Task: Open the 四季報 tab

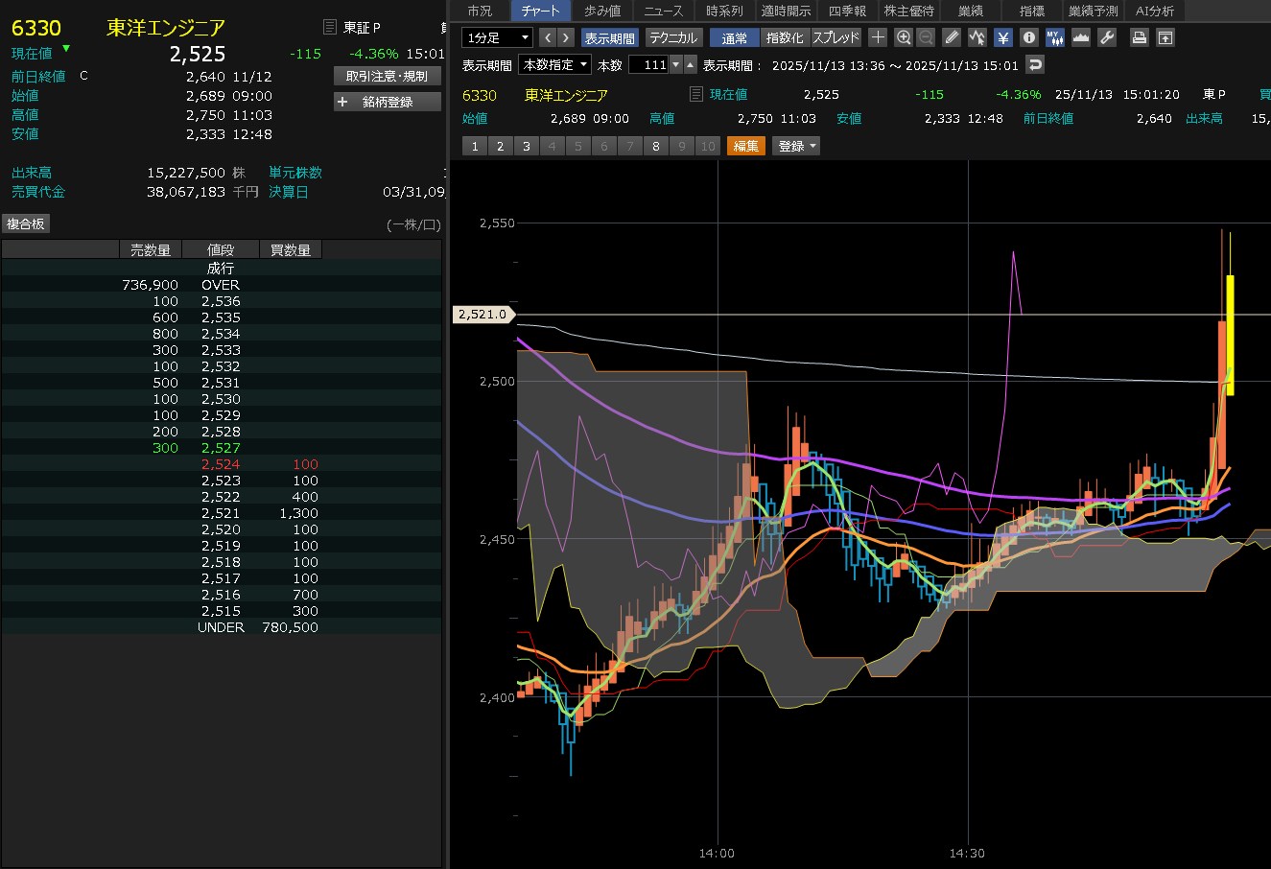Action: coord(847,11)
